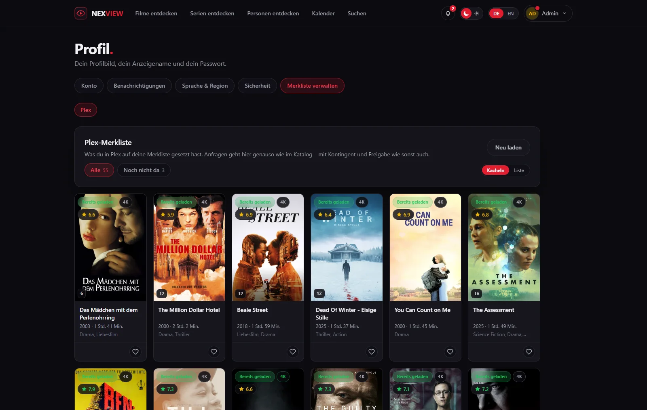This screenshot has width=647, height=410.
Task: Click Bereits geladen badge on Count on Me
Action: pos(412,202)
